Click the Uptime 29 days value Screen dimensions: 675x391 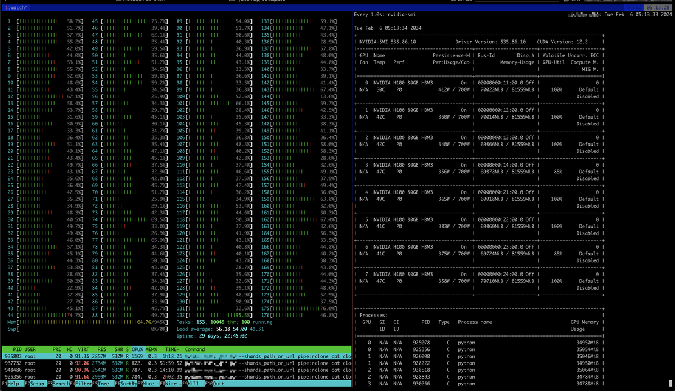(224, 336)
